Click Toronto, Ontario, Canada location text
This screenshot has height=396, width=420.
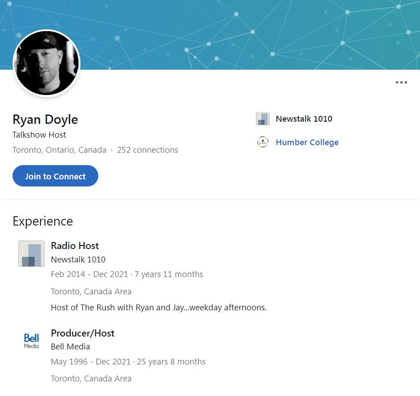coord(59,150)
